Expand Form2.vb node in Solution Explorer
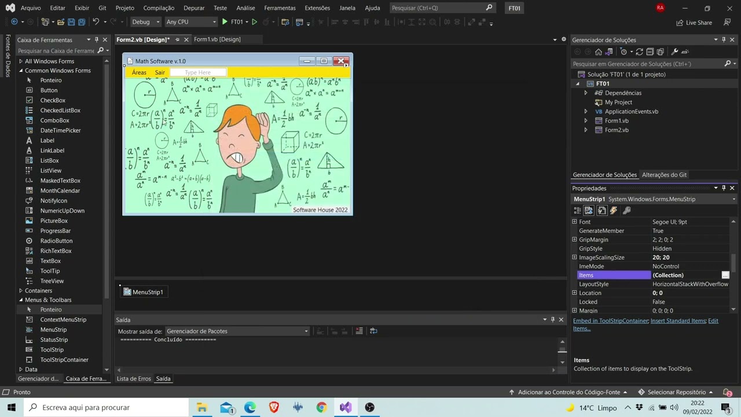The image size is (741, 417). point(585,130)
